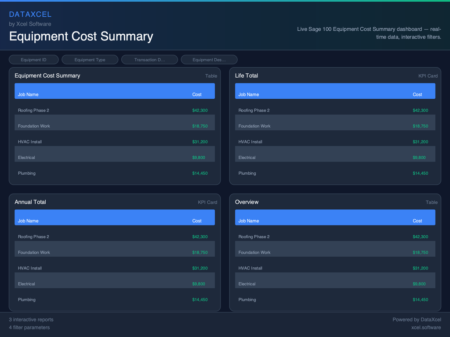The image size is (450, 337).
Task: Sort by Job Name in Equipment Cost Summary
Action: click(x=28, y=94)
